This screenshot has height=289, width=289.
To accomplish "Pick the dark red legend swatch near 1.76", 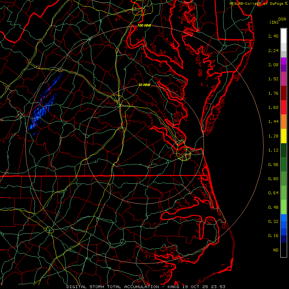I will coord(284,93).
